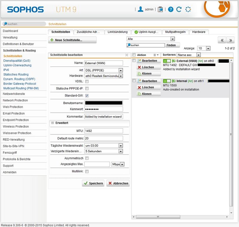Click Neue Schnittstelle button

click(72, 40)
